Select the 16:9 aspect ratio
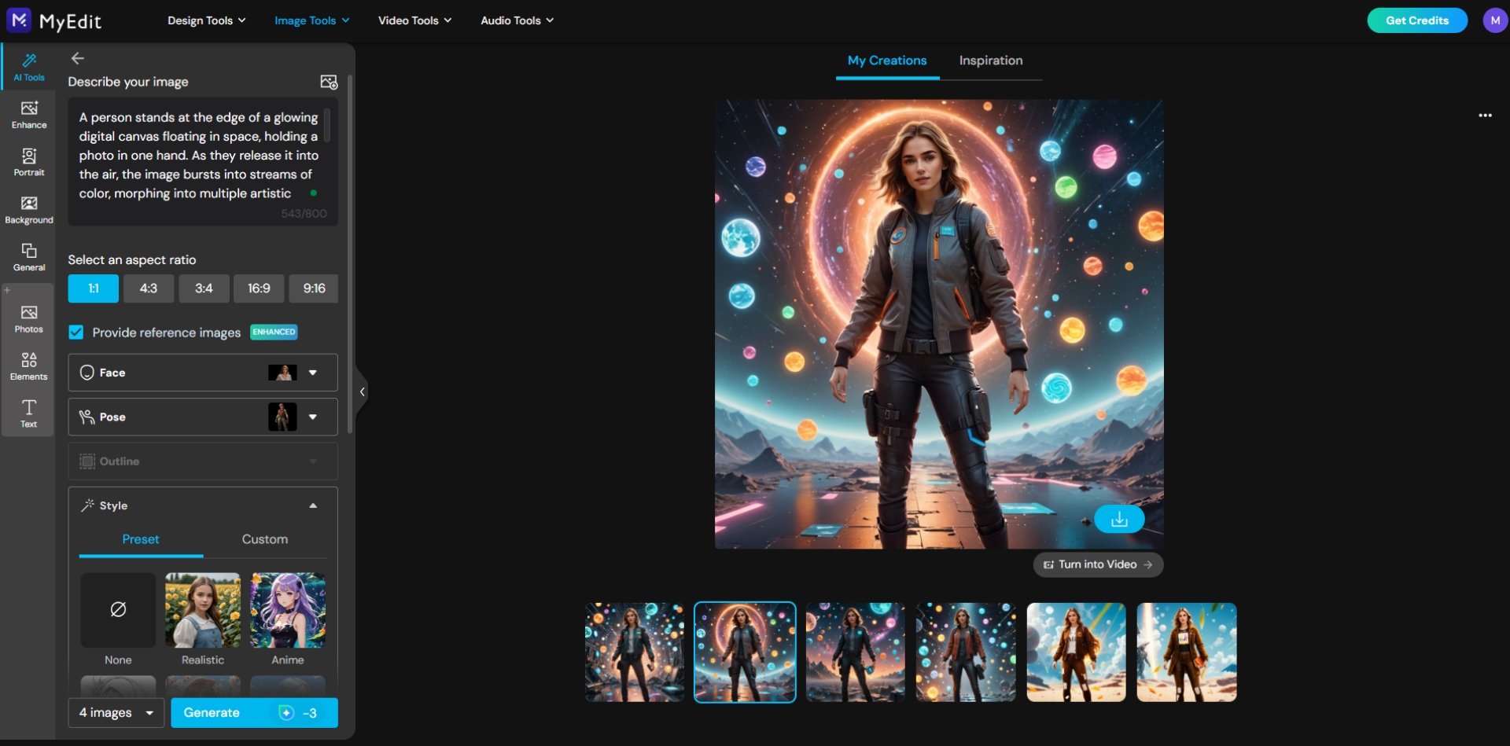This screenshot has width=1510, height=746. 259,288
